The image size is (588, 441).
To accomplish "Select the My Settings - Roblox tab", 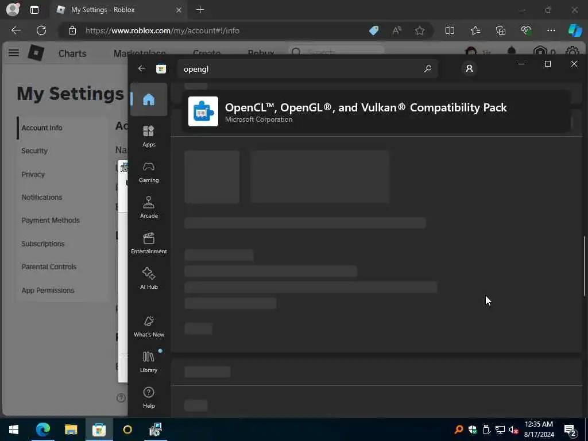I will point(118,10).
